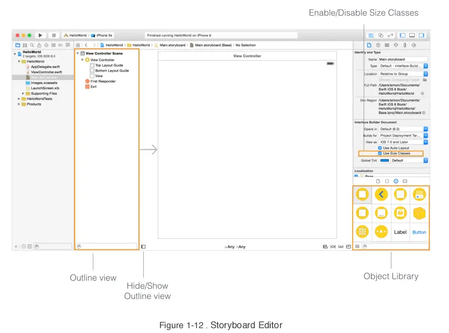Expand the Supporting Files group
This screenshot has height=333, width=449.
(x=23, y=93)
